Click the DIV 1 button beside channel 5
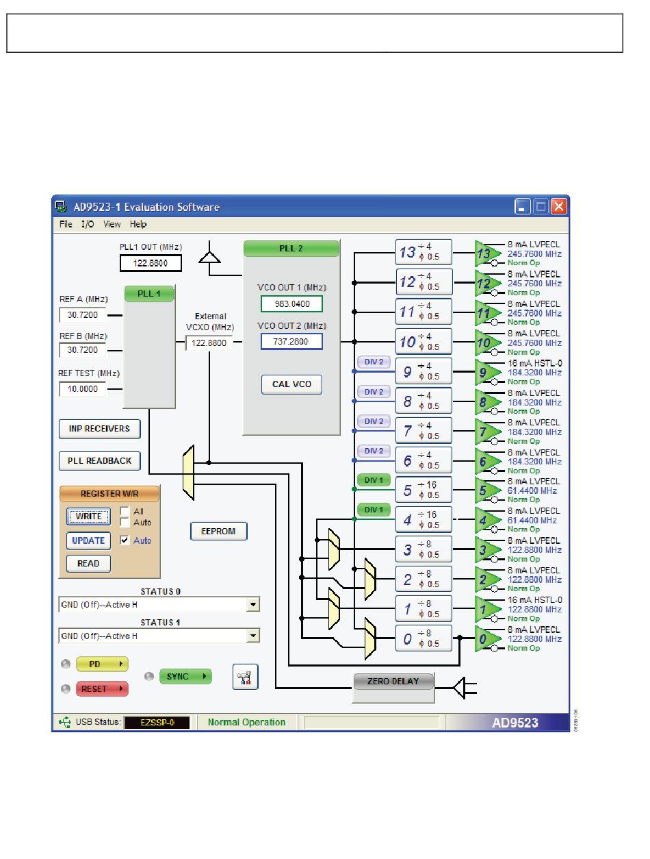Viewport: 650px width, 859px height. [x=373, y=480]
